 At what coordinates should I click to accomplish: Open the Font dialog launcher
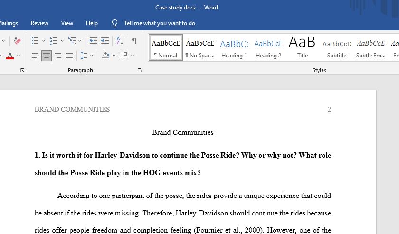click(x=22, y=70)
